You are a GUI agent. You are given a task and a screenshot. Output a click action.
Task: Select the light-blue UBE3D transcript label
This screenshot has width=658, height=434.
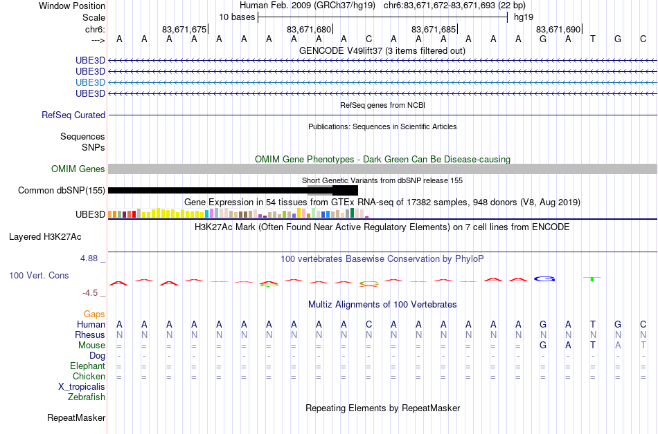click(90, 82)
